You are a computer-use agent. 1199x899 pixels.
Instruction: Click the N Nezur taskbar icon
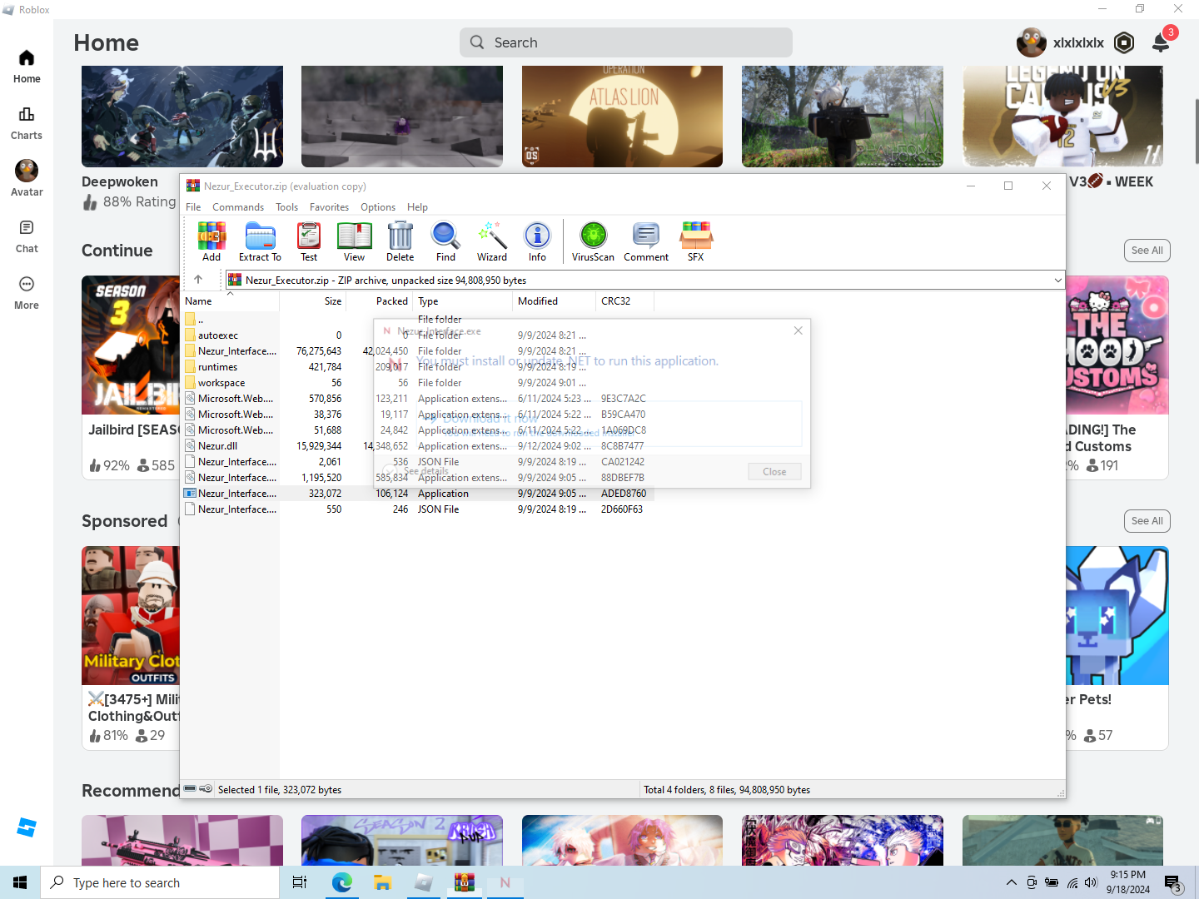(505, 882)
